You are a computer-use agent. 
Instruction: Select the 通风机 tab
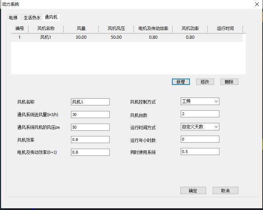51,17
